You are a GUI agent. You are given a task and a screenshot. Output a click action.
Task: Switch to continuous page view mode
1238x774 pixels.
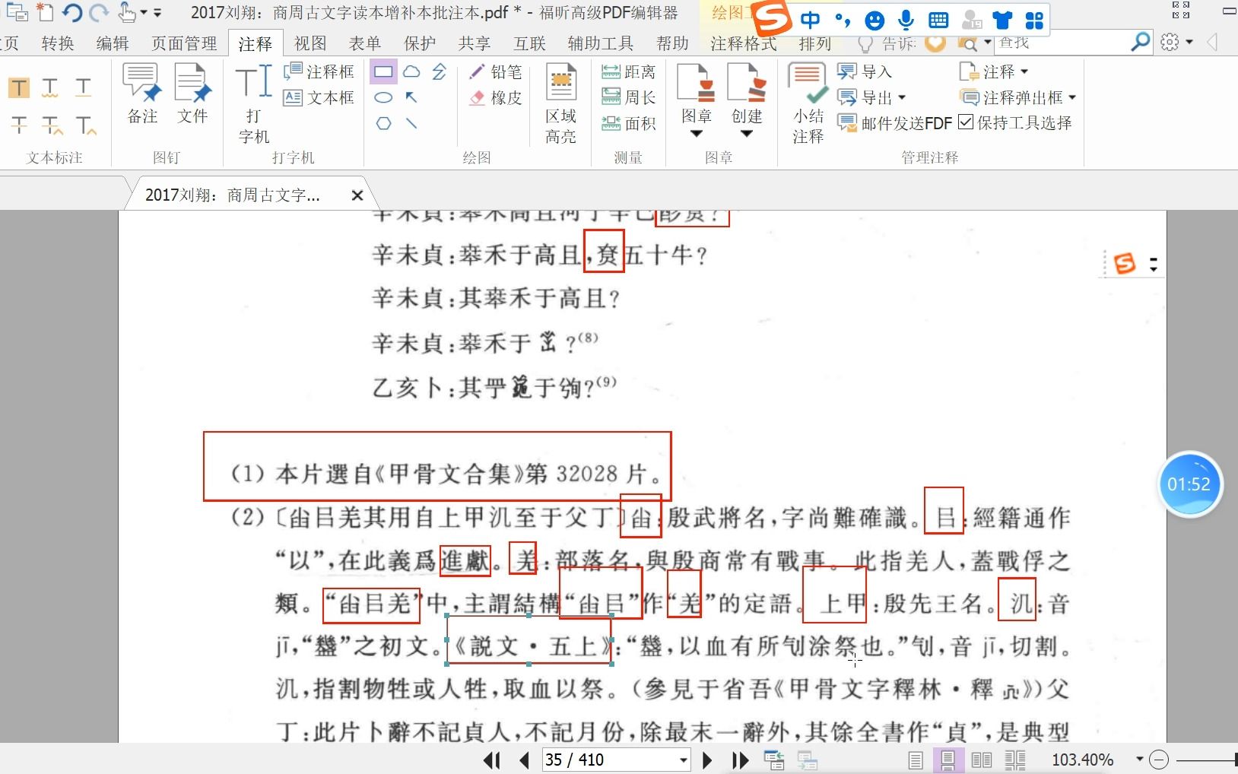coord(948,760)
